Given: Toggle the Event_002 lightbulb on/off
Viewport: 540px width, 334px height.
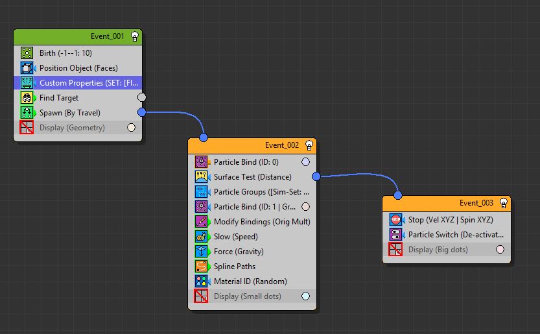Looking at the screenshot, I should [x=309, y=145].
